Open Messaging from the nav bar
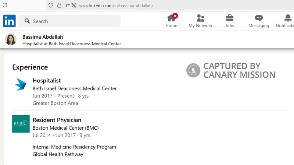 coord(259,18)
